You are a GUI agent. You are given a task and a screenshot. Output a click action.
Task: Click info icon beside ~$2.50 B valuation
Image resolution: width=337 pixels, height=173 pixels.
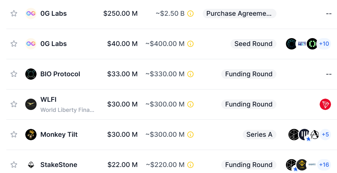[190, 14]
